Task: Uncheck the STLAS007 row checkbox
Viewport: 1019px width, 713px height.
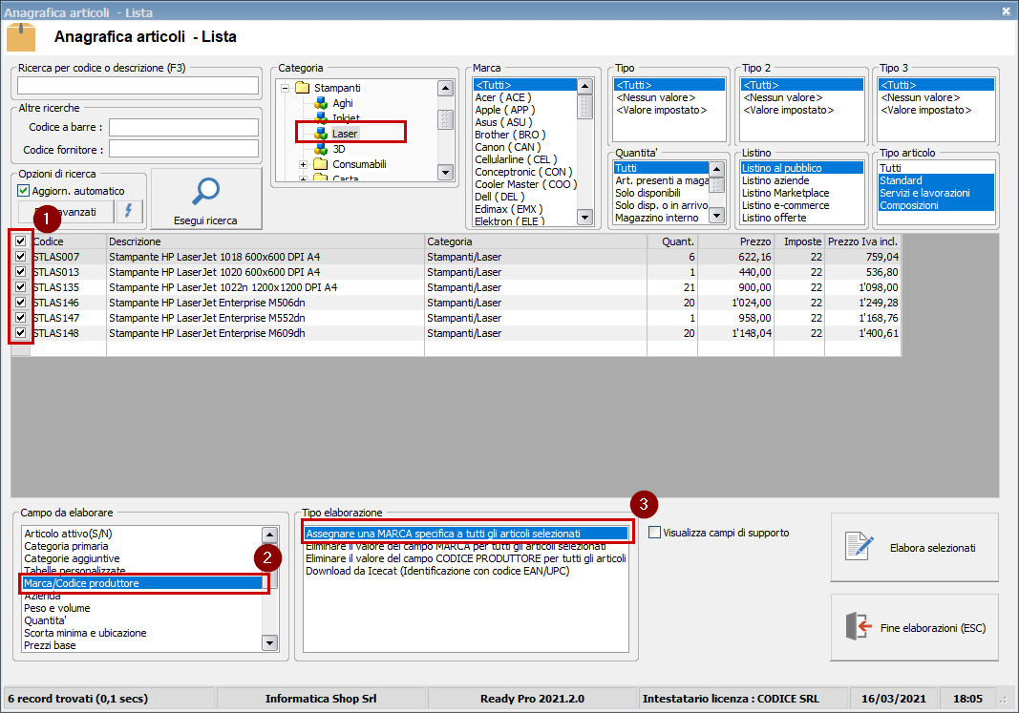Action: coord(21,257)
